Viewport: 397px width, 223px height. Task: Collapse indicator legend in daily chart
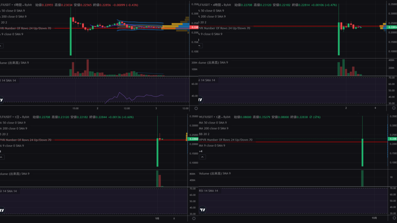tap(1, 157)
